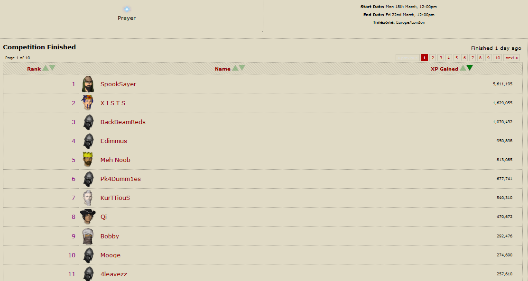Sort Name column ascending with up arrow
The image size is (528, 281).
235,68
